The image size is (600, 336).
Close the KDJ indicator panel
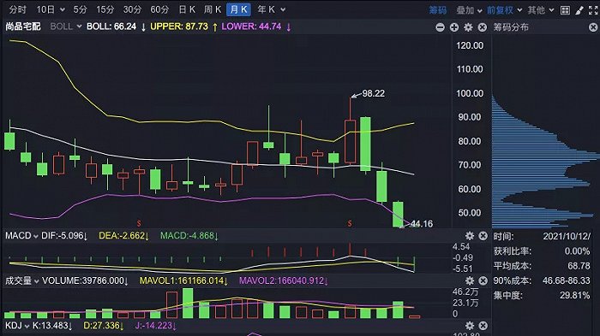[x=483, y=326]
